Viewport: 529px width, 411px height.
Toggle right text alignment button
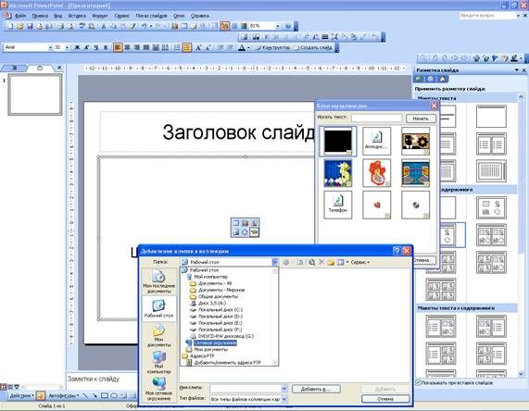[x=136, y=47]
